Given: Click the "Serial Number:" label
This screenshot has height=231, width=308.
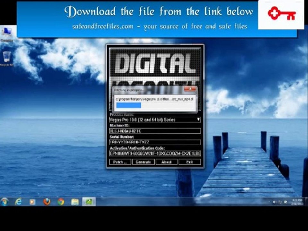Looking at the screenshot, I should click(122, 137).
